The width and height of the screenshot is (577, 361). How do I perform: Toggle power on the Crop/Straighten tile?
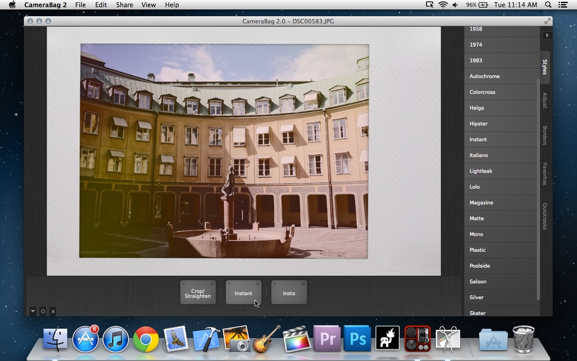coord(212,284)
